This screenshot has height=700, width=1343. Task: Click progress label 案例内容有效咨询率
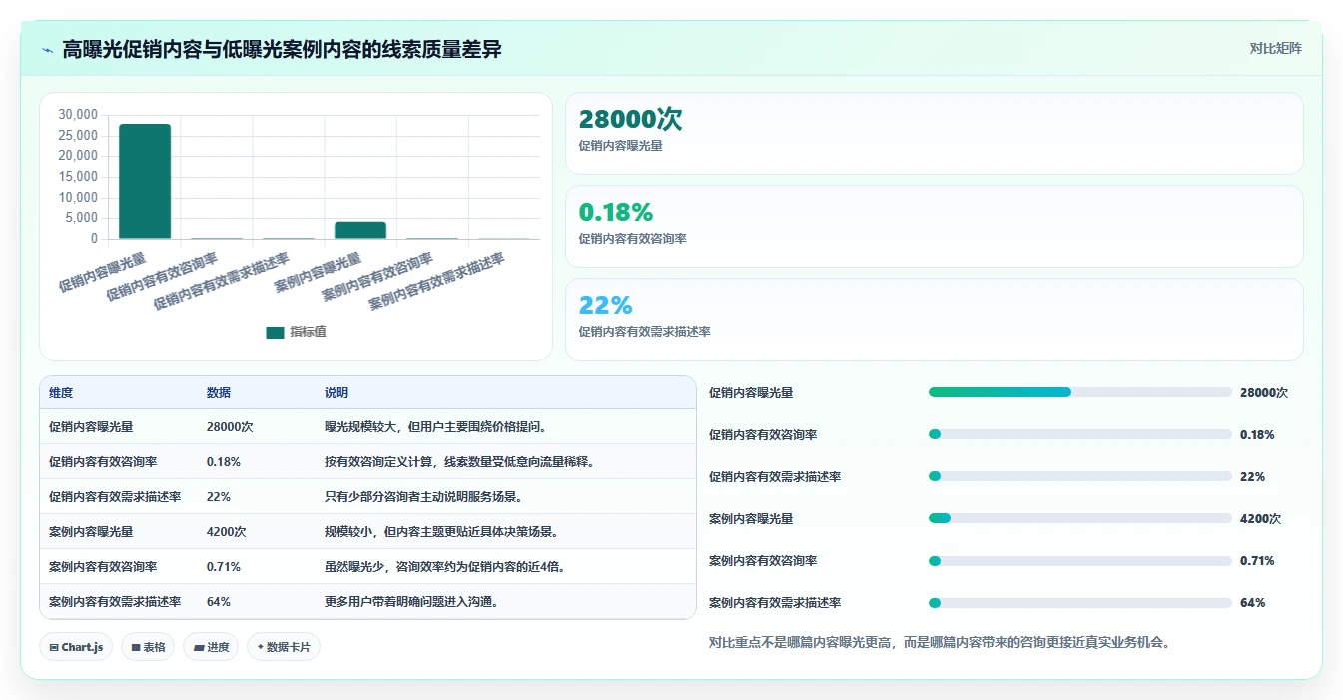pyautogui.click(x=763, y=560)
